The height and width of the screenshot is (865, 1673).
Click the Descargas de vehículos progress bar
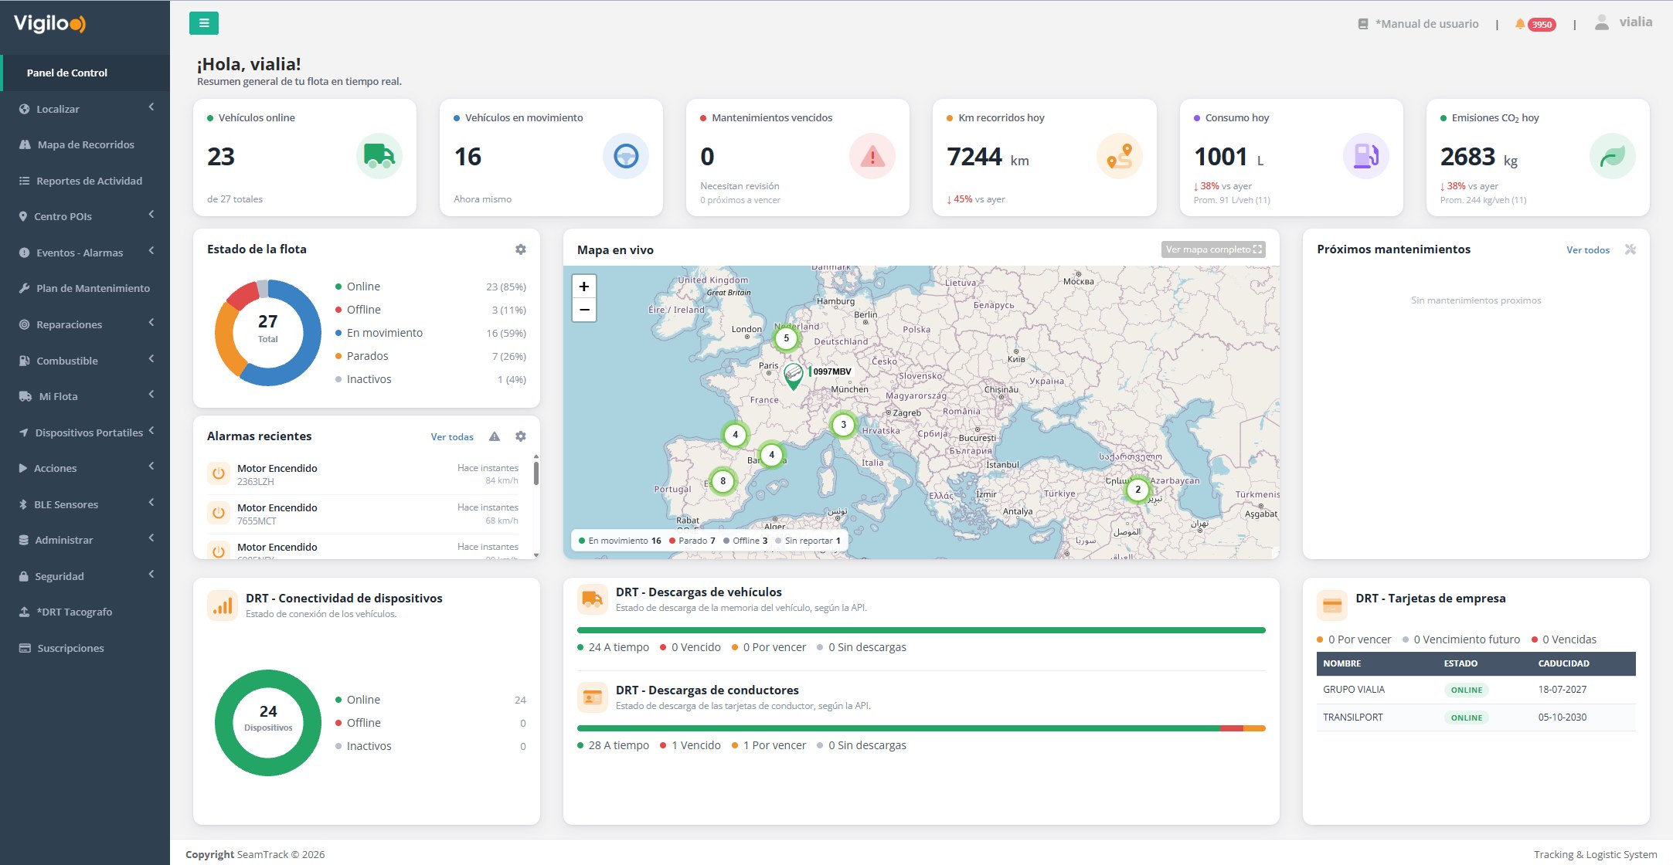tap(921, 630)
